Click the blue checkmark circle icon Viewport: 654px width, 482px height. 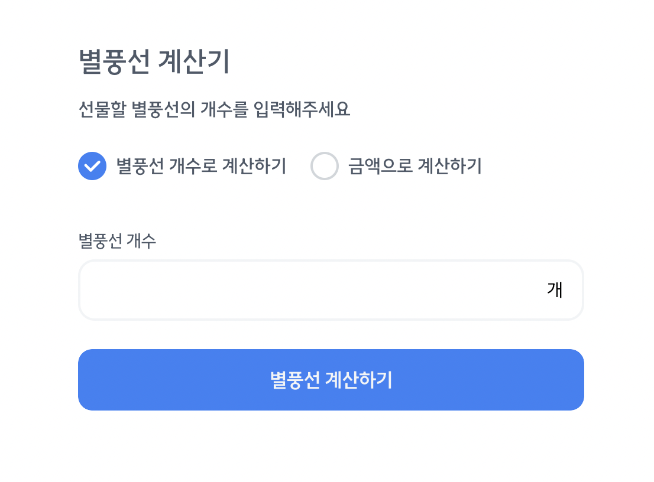92,166
